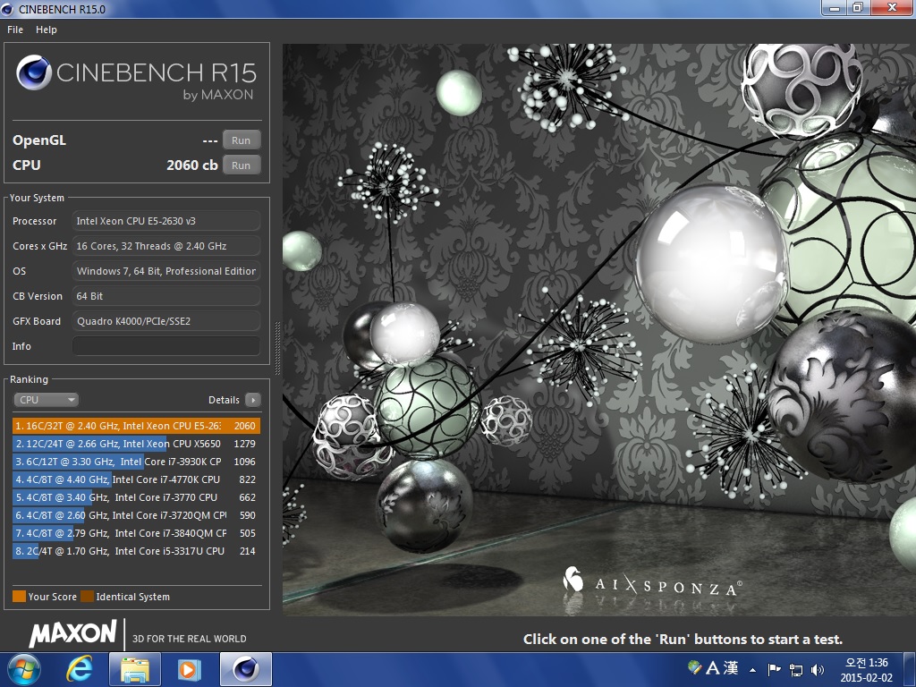Screen dimensions: 916x687
Task: Click the GFX Board Quadro K4000 field
Action: pyautogui.click(x=165, y=321)
